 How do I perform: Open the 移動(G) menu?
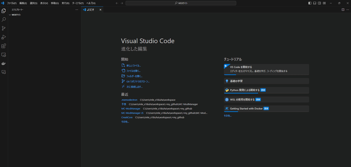tap(55, 3)
